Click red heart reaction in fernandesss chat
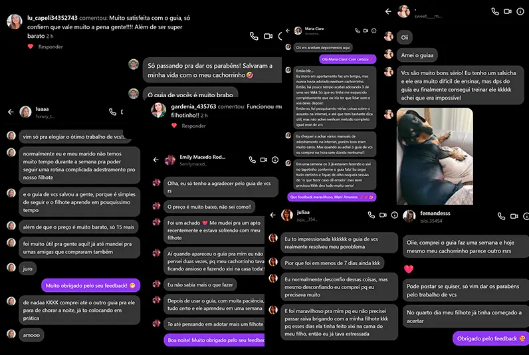The width and height of the screenshot is (529, 355). (409, 269)
